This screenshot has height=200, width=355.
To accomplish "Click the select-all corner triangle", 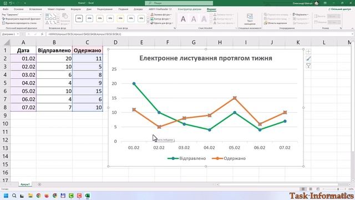I will pos(7,42).
